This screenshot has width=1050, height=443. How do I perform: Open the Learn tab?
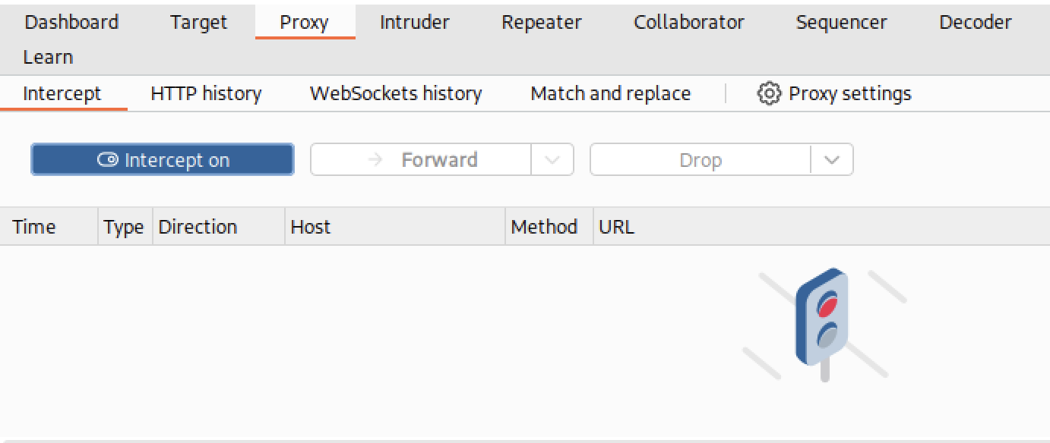[x=48, y=57]
